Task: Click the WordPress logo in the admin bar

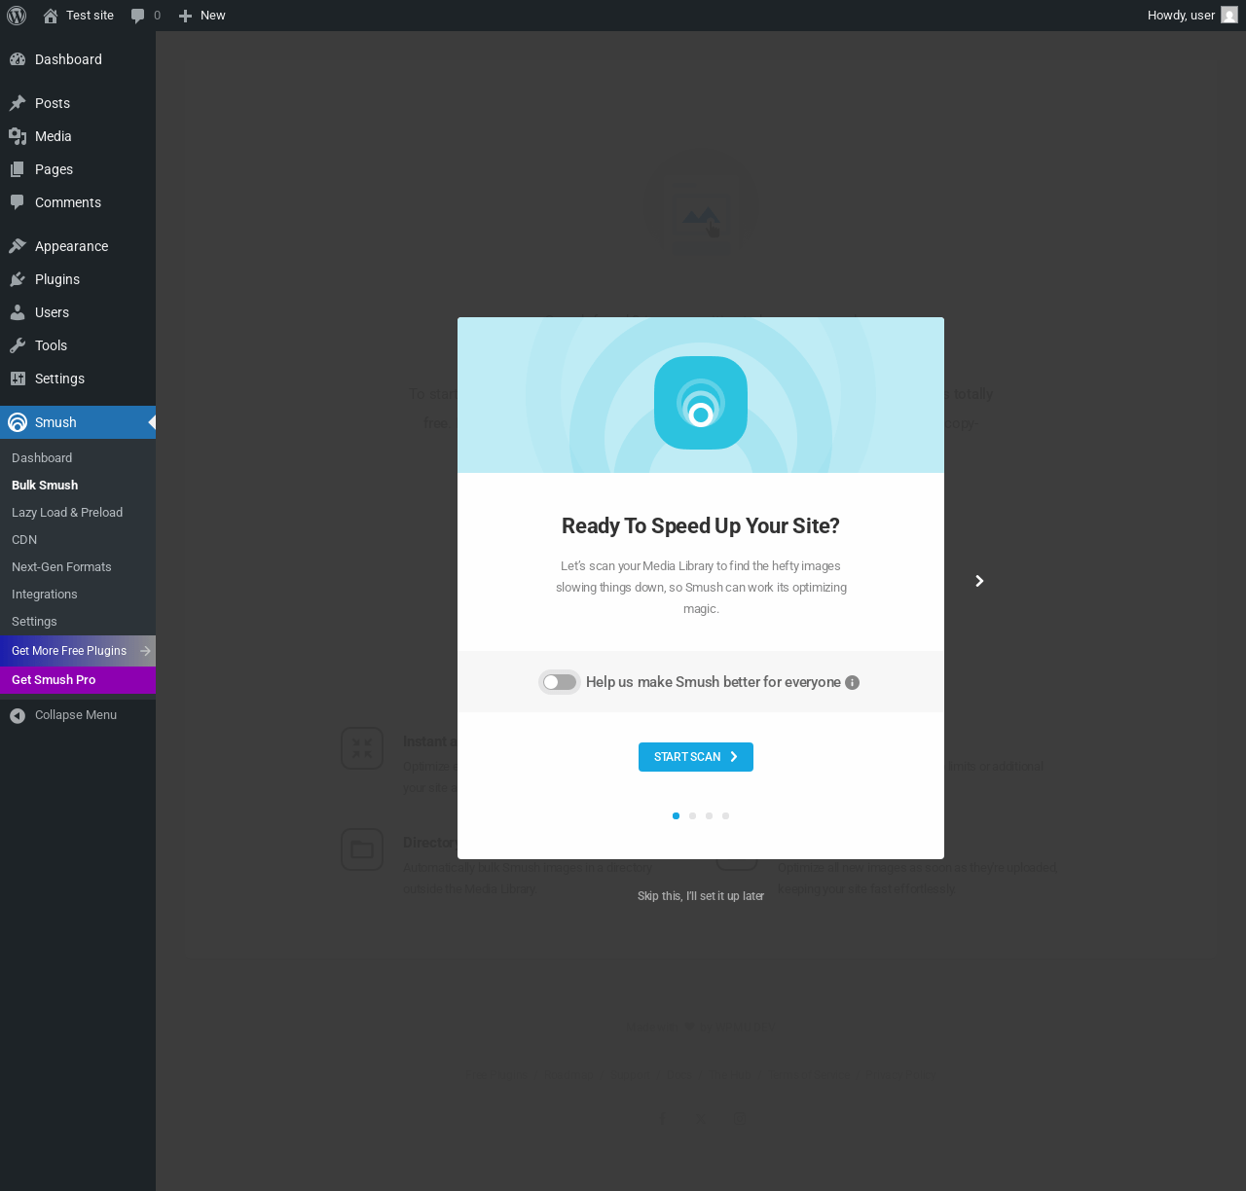Action: coord(17,16)
